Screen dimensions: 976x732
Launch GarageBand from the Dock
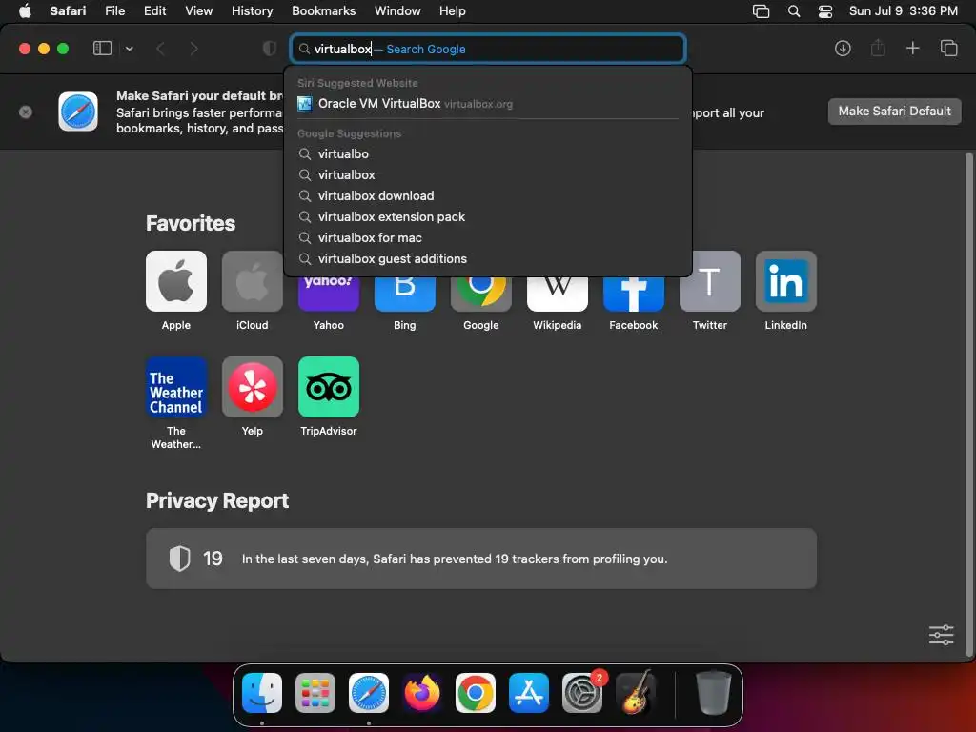tap(636, 693)
